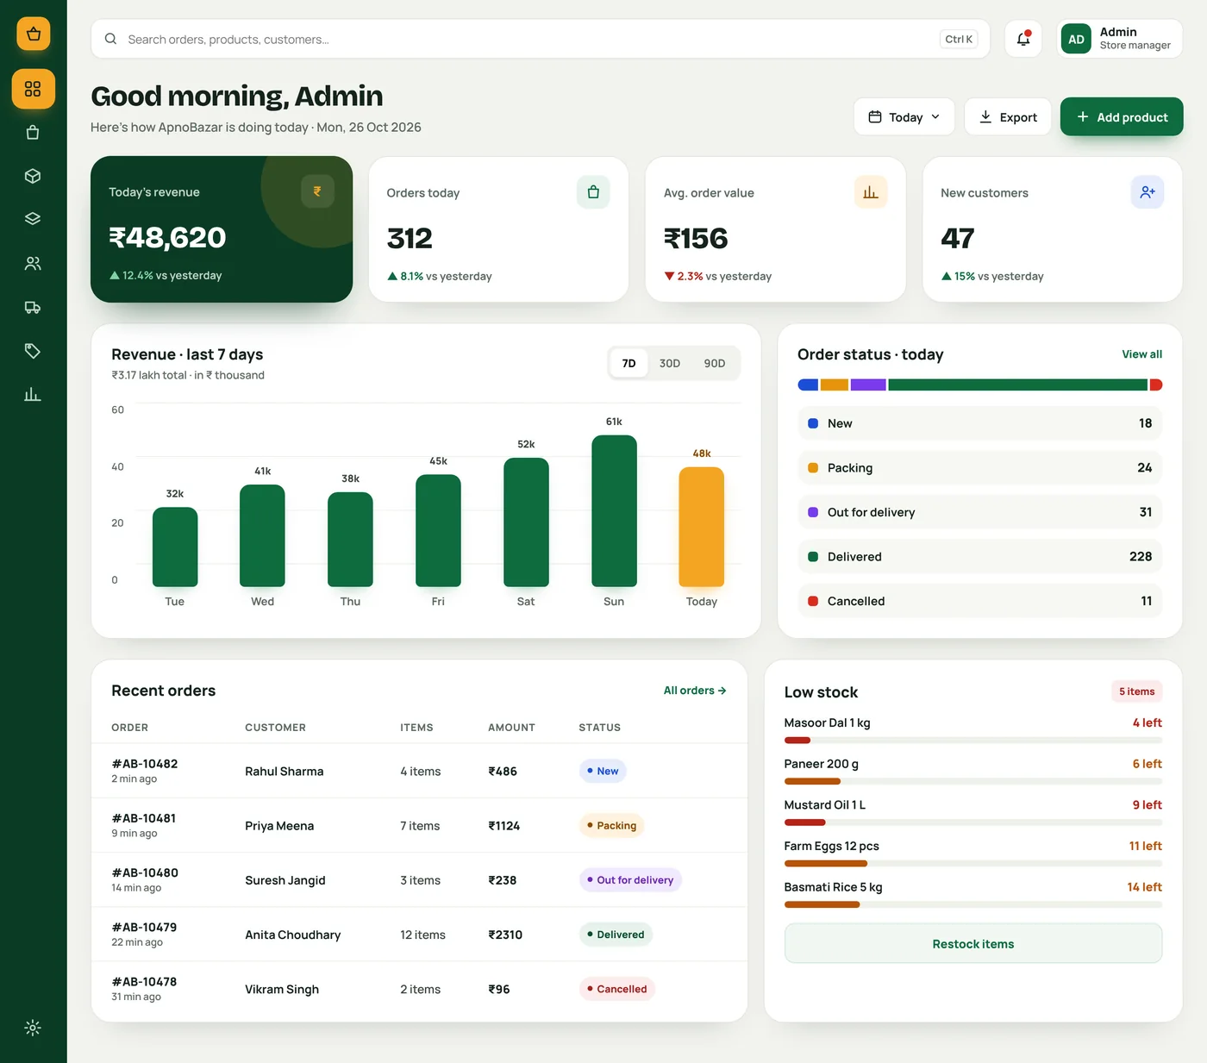Click the search magnifier icon
The width and height of the screenshot is (1207, 1063).
click(110, 39)
